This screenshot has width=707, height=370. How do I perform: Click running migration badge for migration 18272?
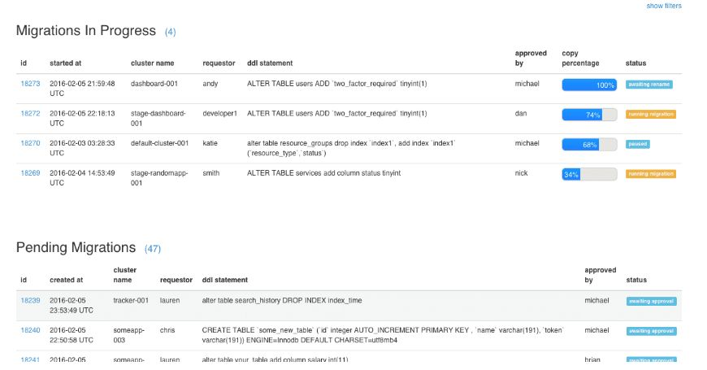(x=651, y=114)
